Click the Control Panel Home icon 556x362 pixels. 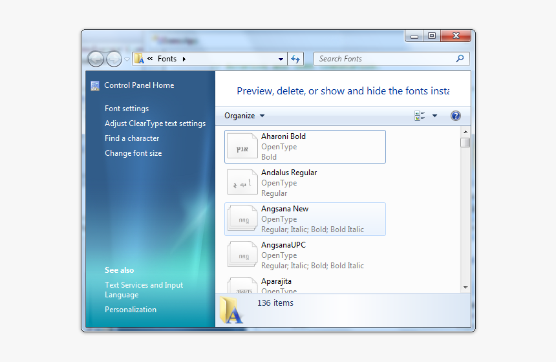tap(95, 85)
